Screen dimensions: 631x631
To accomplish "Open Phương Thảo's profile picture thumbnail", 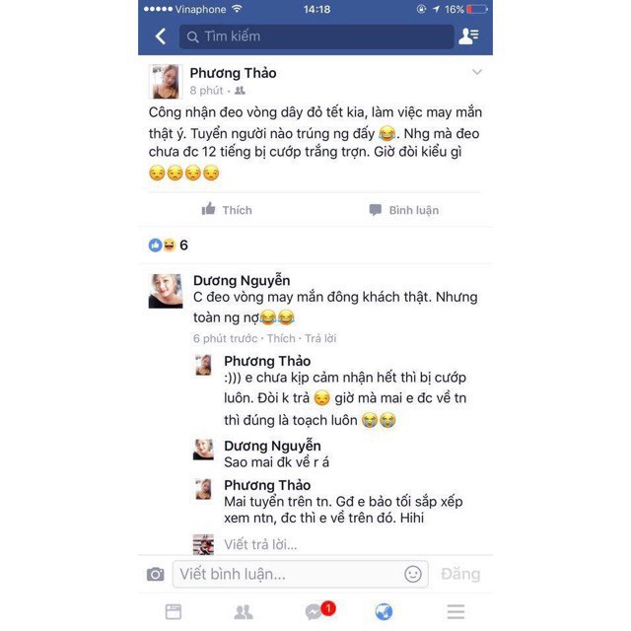I will [x=166, y=82].
